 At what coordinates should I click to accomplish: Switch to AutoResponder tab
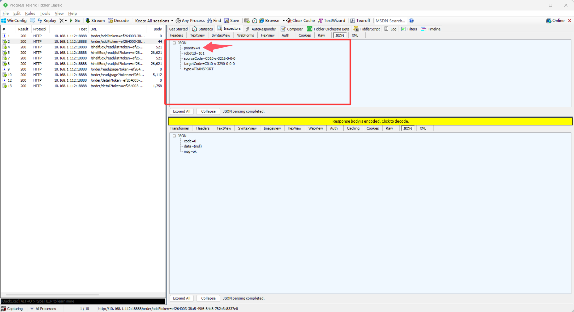(261, 29)
